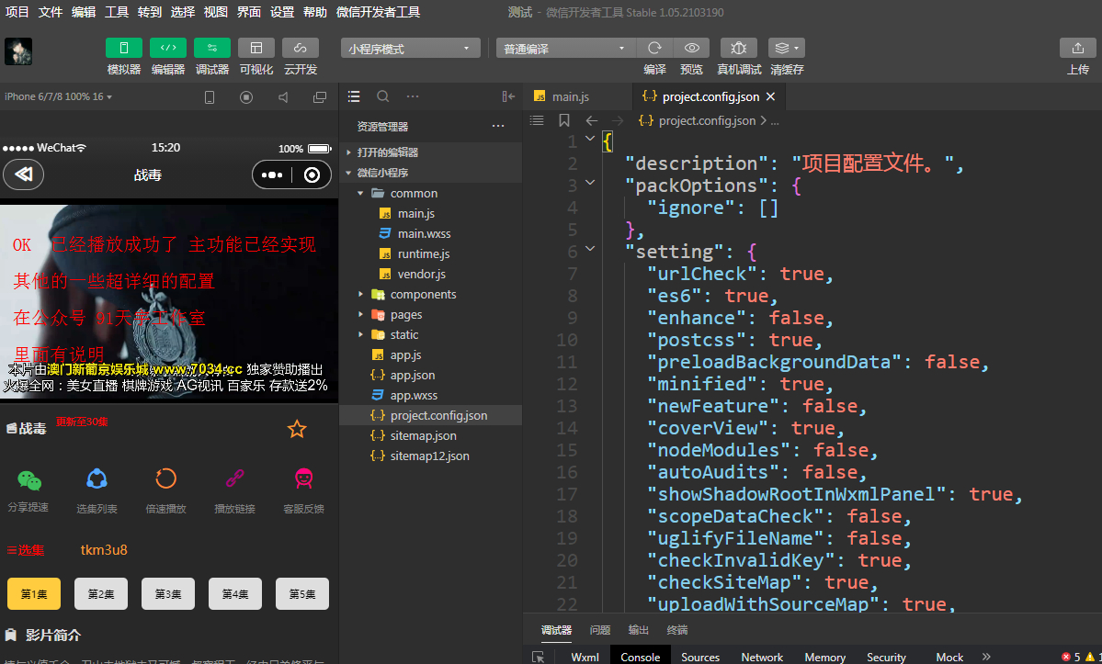Click the explorer list view icon

pos(354,96)
